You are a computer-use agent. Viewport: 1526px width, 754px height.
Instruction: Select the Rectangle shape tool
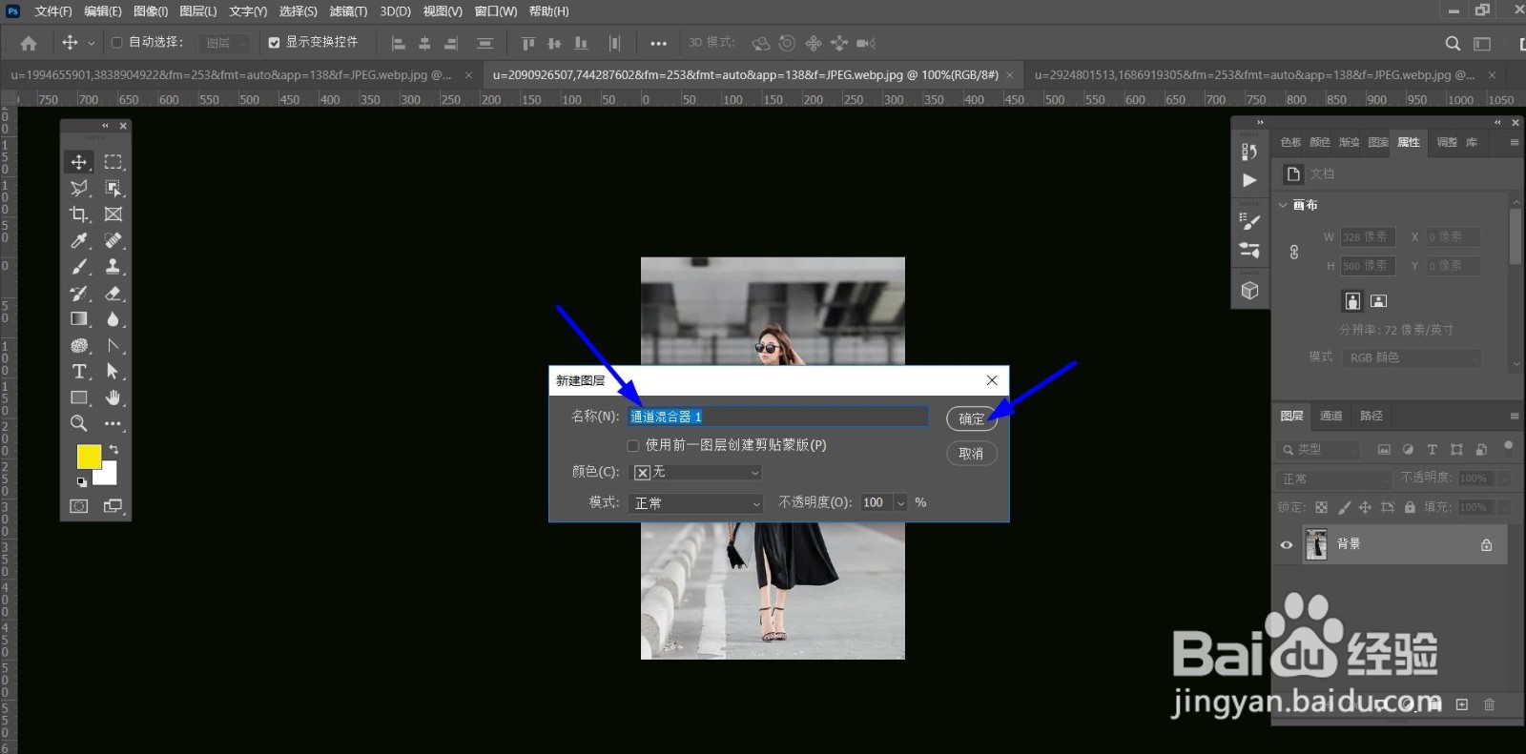coord(79,397)
